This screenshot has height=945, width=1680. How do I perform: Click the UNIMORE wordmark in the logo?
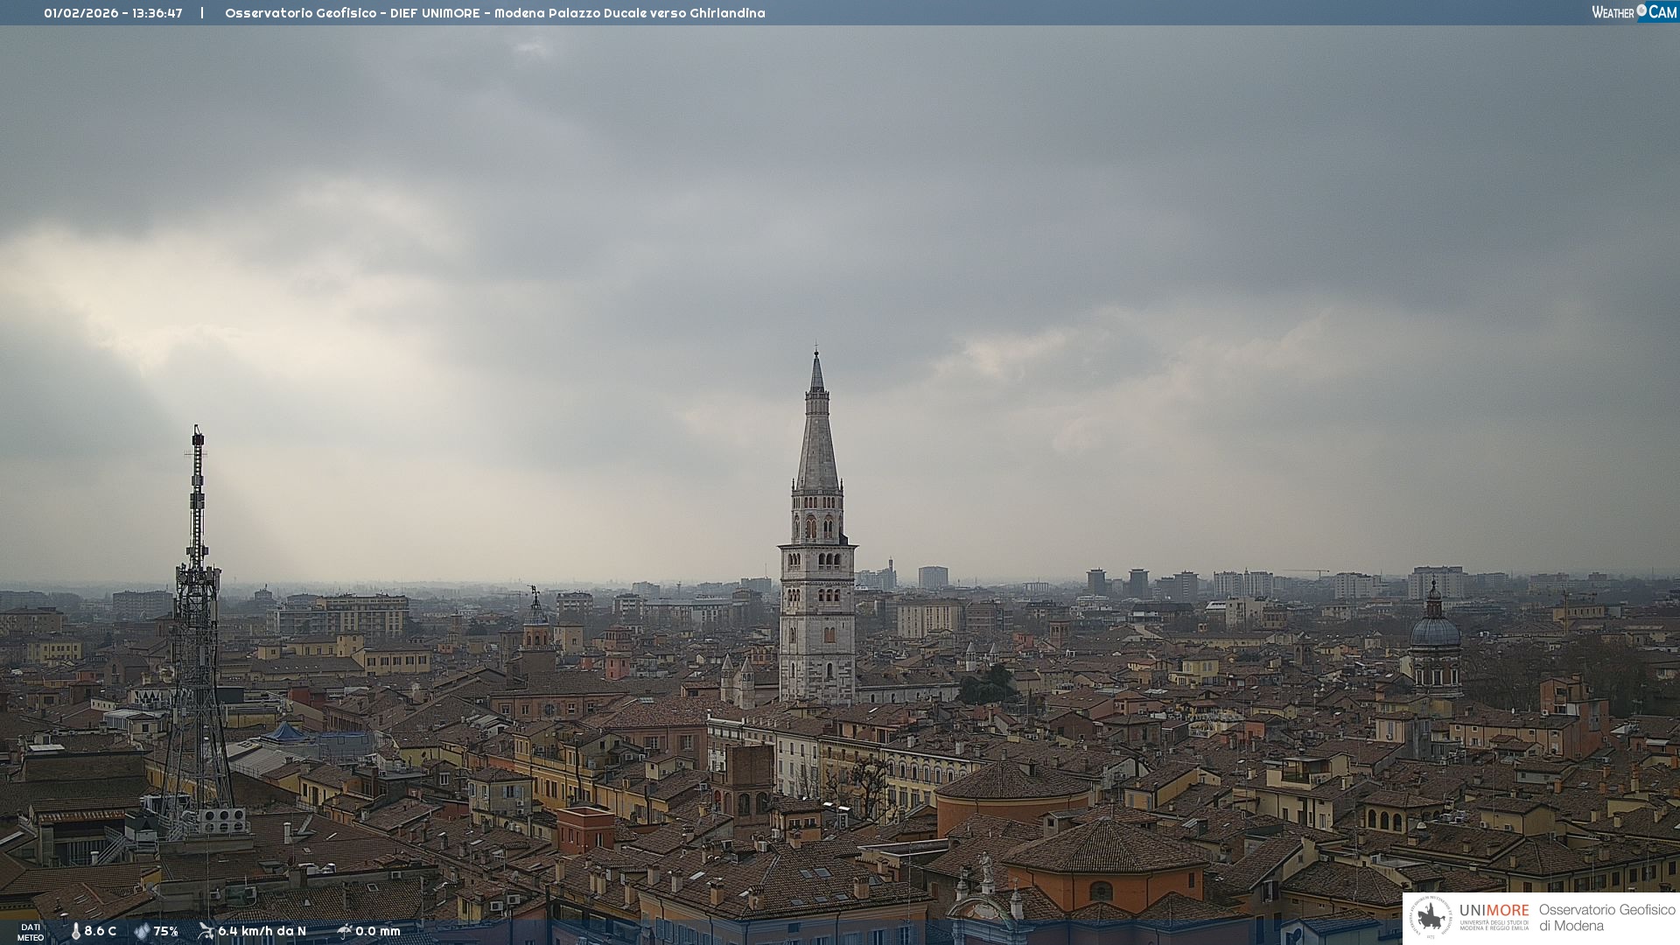pos(1494,910)
